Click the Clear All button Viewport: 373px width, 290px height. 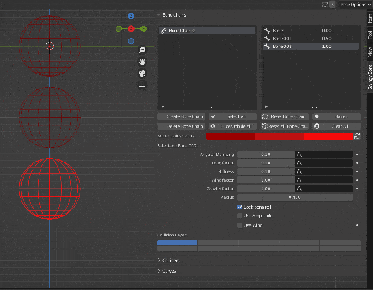[x=337, y=126]
